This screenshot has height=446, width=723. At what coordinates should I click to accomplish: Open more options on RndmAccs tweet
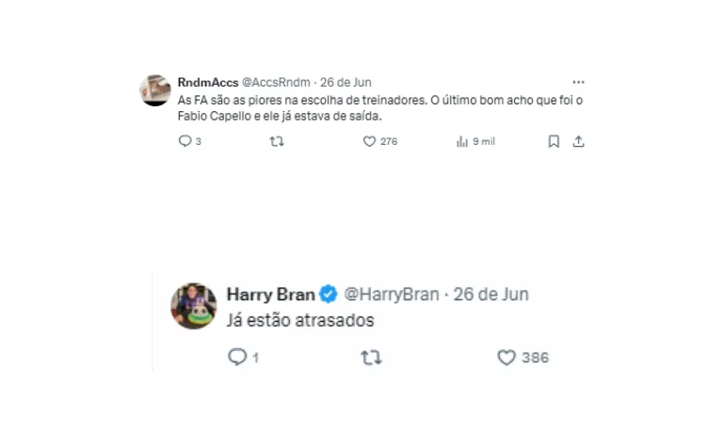(577, 82)
